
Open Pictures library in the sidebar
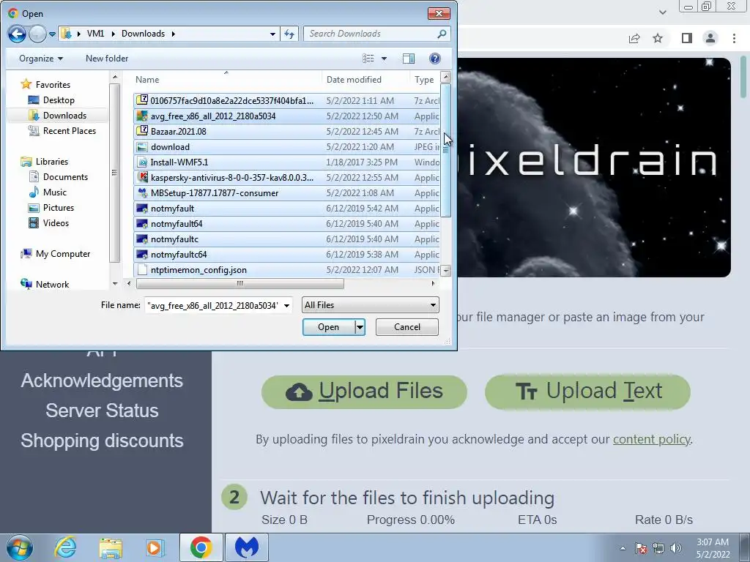[x=59, y=207]
